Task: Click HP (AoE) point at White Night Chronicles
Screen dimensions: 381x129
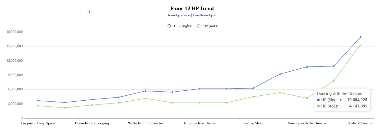Action: 146,98
